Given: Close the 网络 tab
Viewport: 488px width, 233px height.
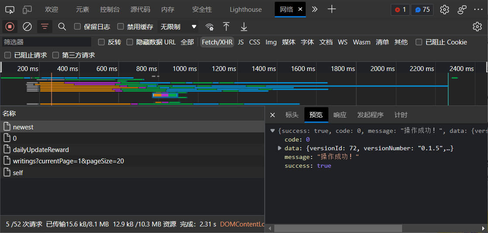Looking at the screenshot, I should 300,9.
